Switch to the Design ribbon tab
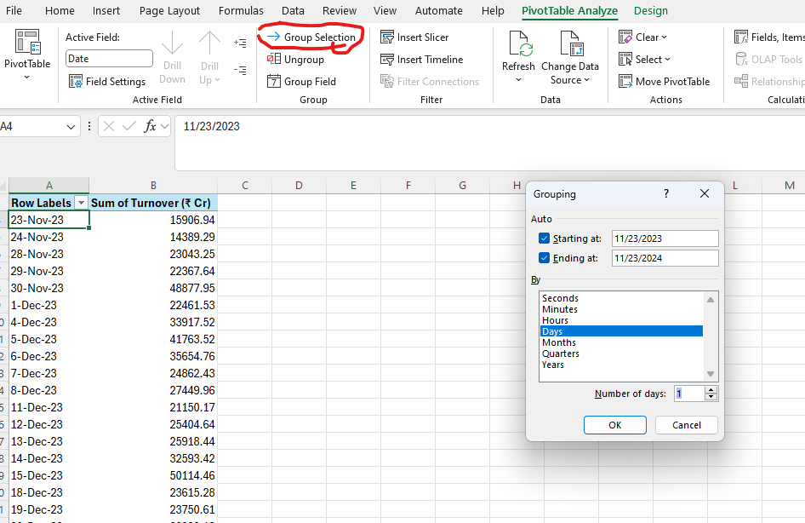805x523 pixels. pyautogui.click(x=651, y=10)
